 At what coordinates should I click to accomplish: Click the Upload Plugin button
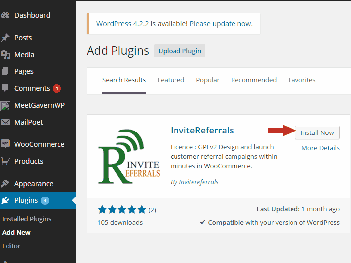pyautogui.click(x=179, y=51)
